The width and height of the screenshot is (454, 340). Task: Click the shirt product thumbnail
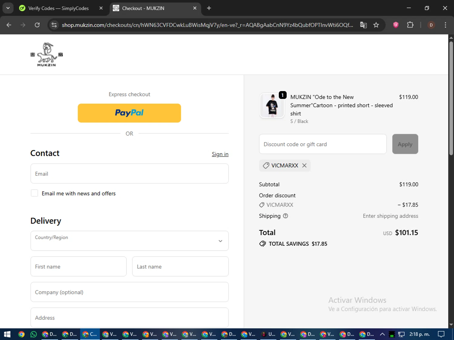point(272,105)
